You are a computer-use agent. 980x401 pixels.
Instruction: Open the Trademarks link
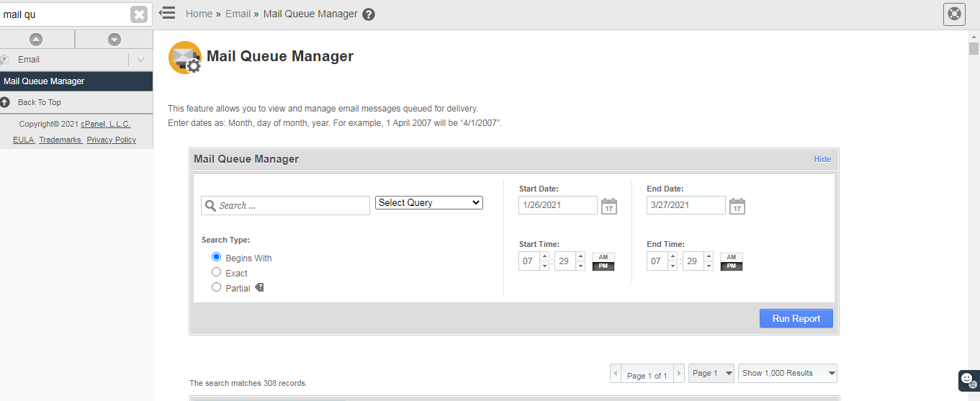pyautogui.click(x=60, y=140)
